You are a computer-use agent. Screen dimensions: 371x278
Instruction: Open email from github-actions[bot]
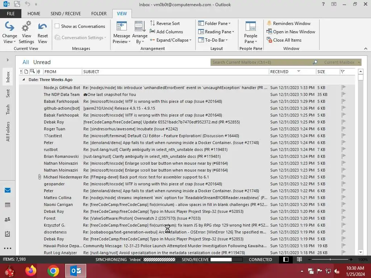click(187, 108)
